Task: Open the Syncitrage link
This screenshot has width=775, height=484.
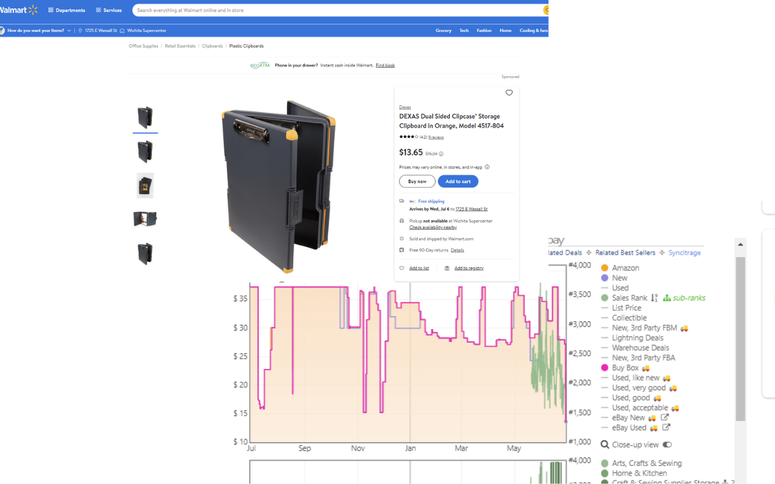Action: tap(685, 253)
